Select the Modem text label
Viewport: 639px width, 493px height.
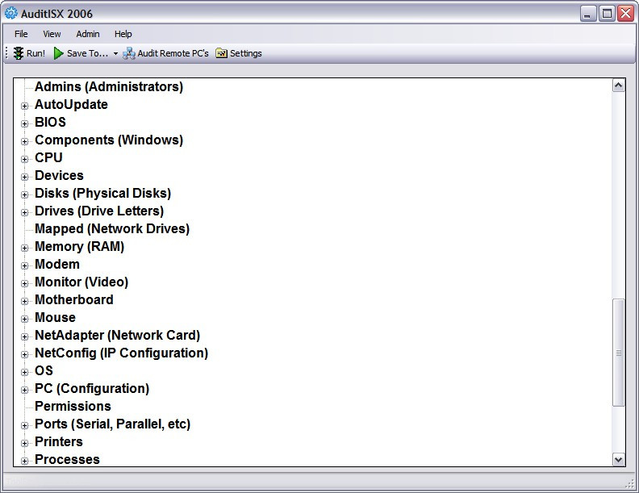click(x=57, y=265)
